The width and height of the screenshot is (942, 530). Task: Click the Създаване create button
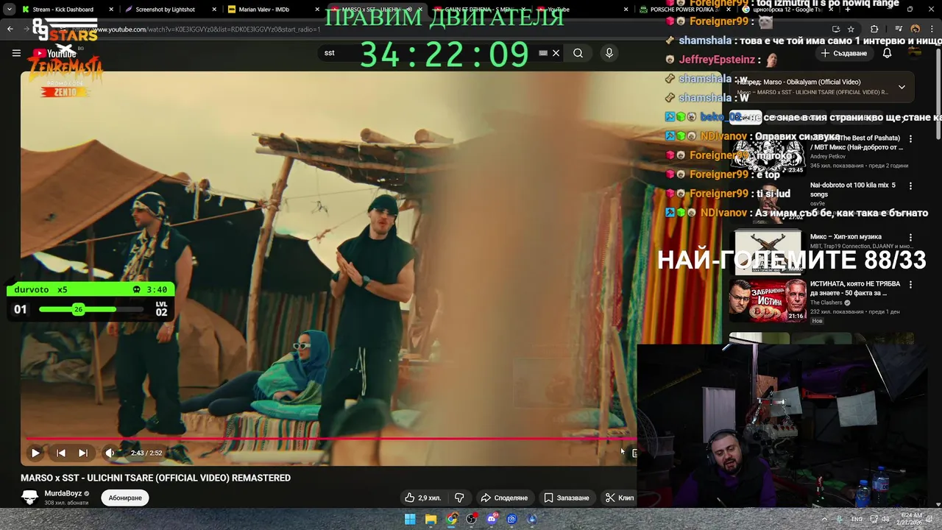tap(844, 53)
